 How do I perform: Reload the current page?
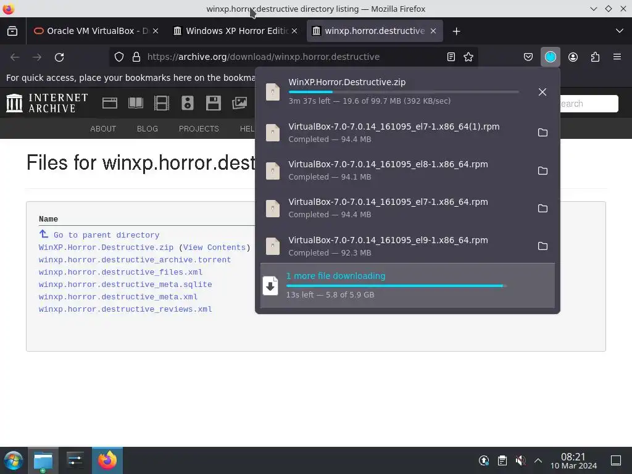pyautogui.click(x=59, y=57)
